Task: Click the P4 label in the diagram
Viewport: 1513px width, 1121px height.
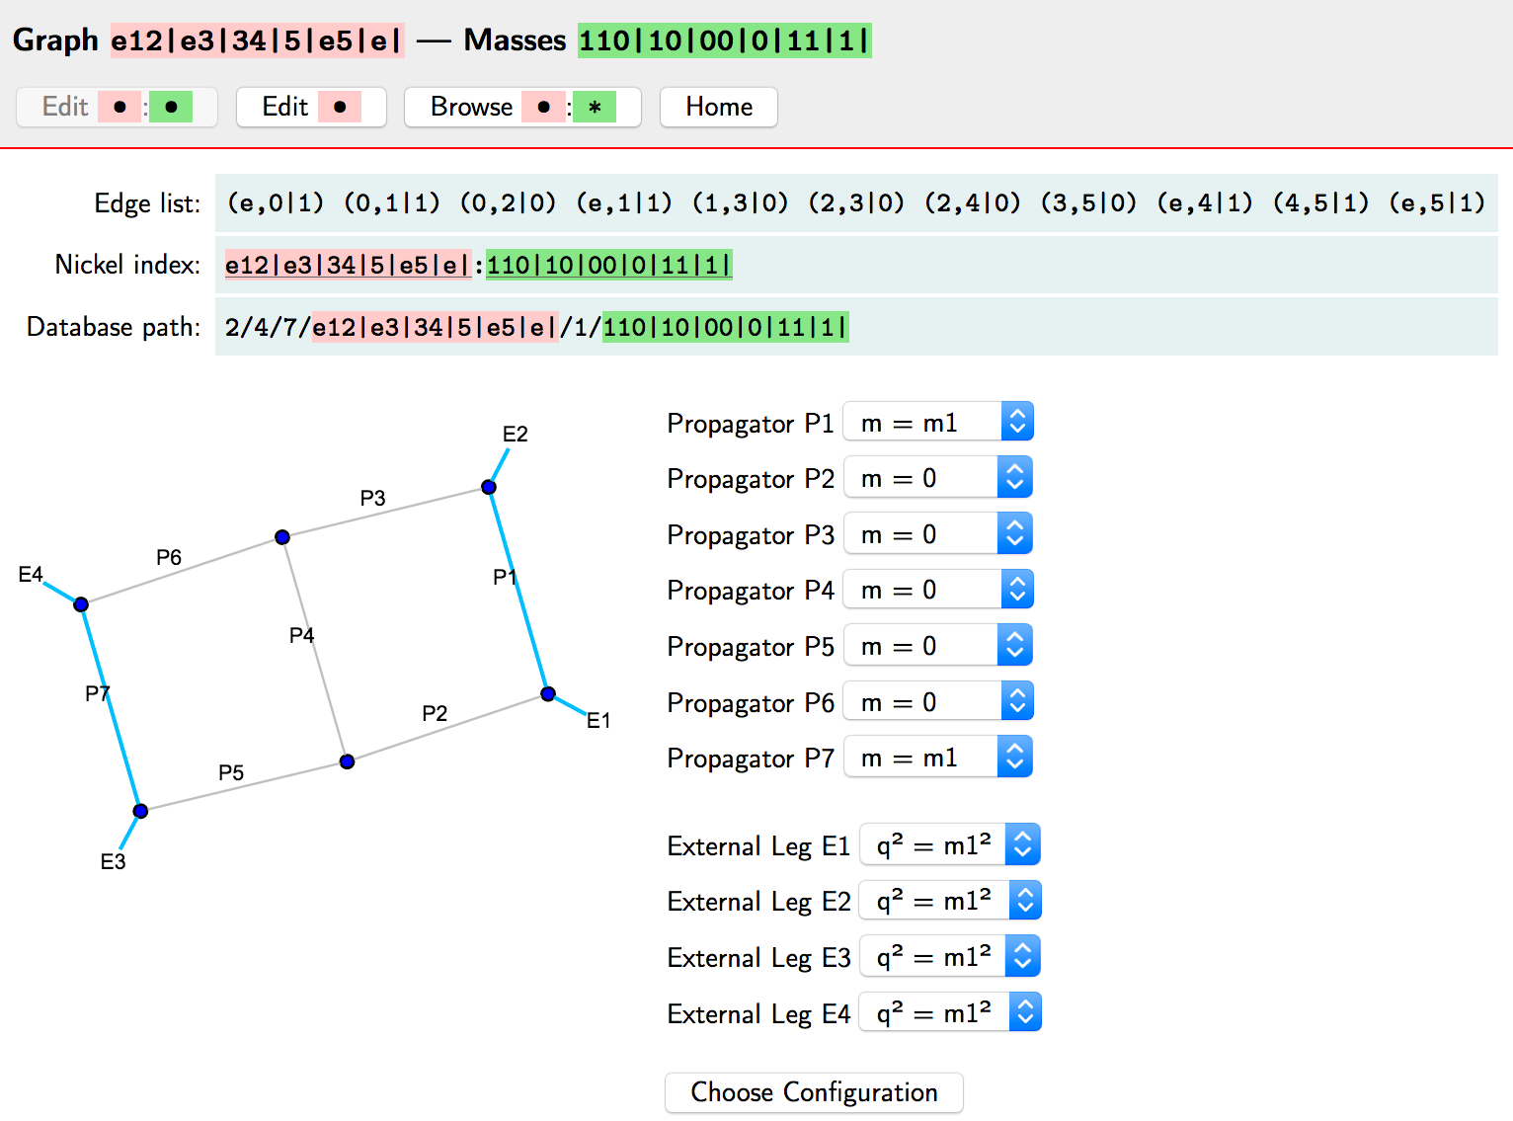Action: coord(301,635)
